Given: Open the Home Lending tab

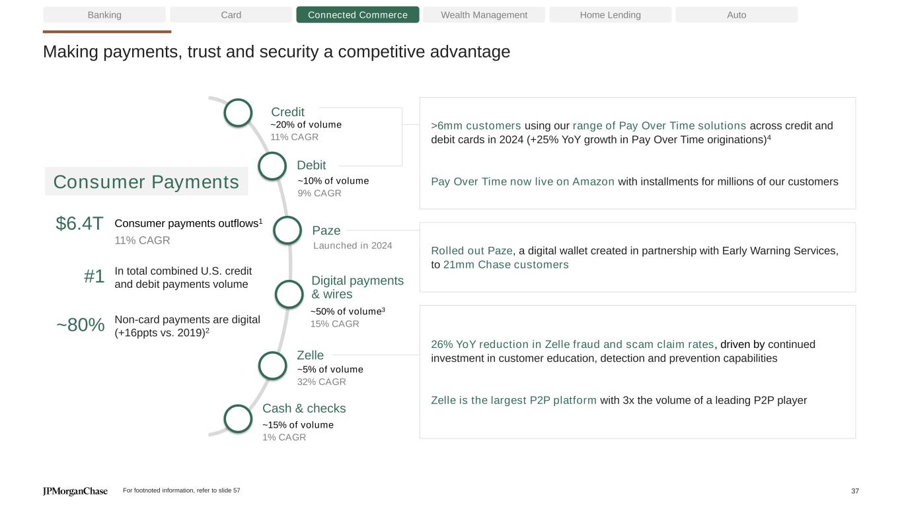Looking at the screenshot, I should (610, 15).
